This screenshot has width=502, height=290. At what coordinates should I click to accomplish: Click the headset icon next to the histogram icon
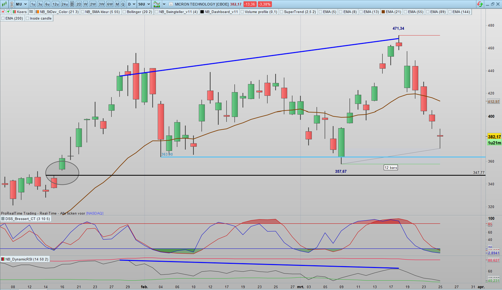pos(11,4)
